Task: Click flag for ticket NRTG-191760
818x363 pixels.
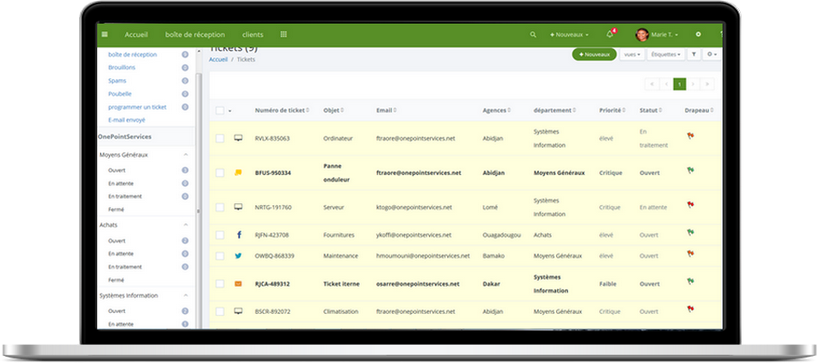Action: 691,205
